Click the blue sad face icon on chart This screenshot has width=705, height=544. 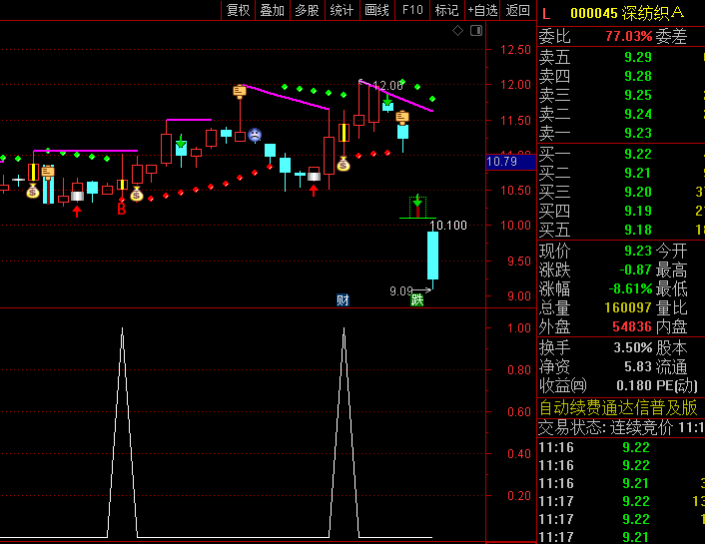(255, 134)
